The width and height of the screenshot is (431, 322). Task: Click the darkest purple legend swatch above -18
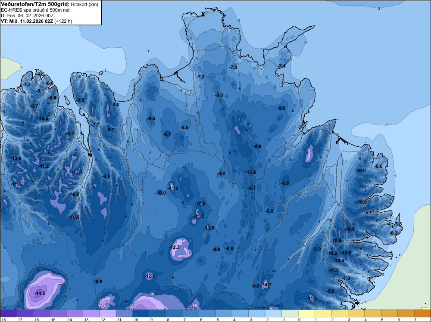(x=8, y=313)
